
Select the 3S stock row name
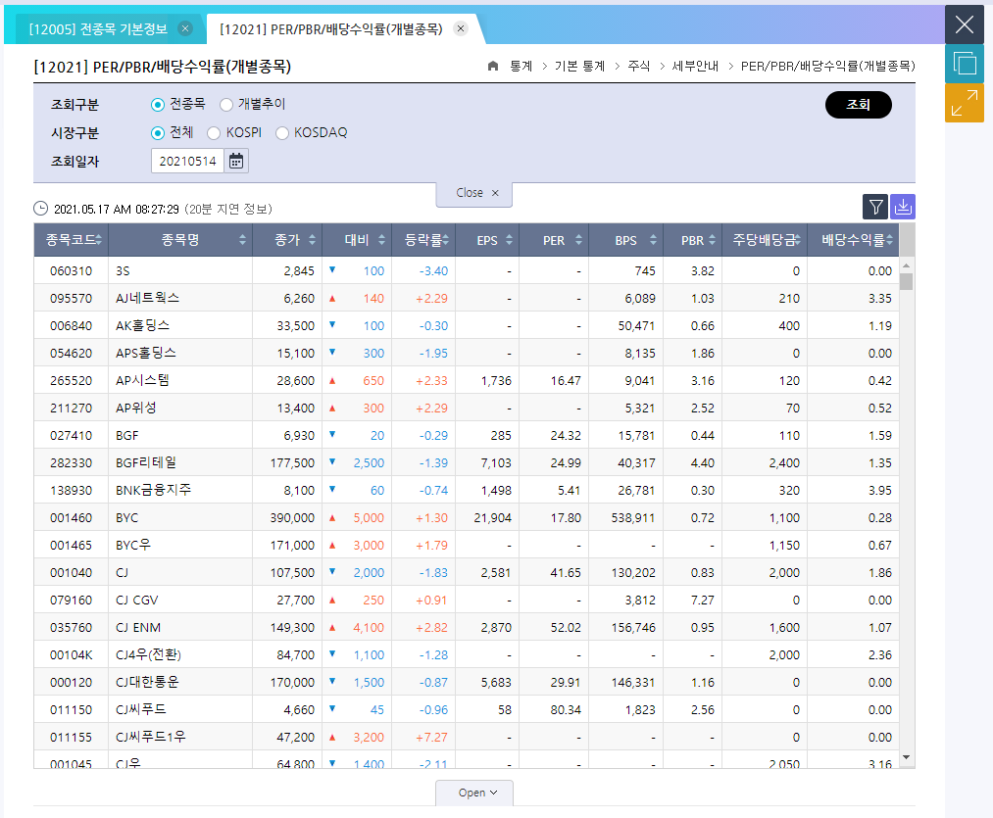[x=123, y=271]
